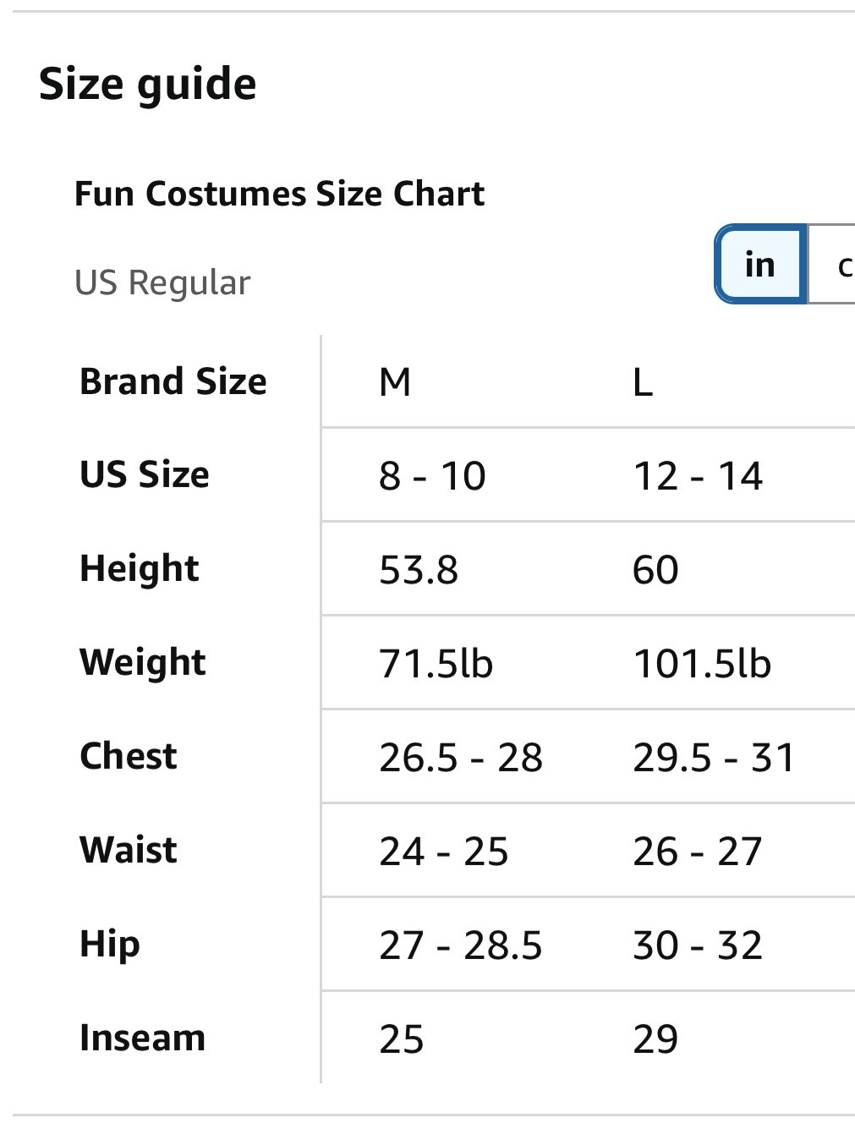Click the Hip value "27 - 28.5"

tap(460, 945)
